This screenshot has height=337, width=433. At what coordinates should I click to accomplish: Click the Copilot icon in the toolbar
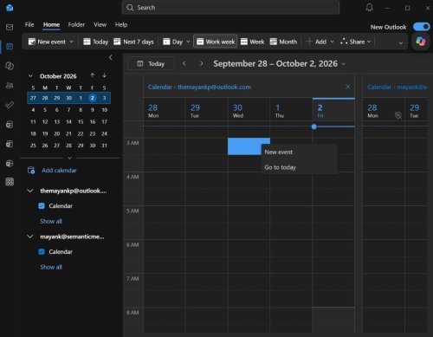tap(421, 42)
